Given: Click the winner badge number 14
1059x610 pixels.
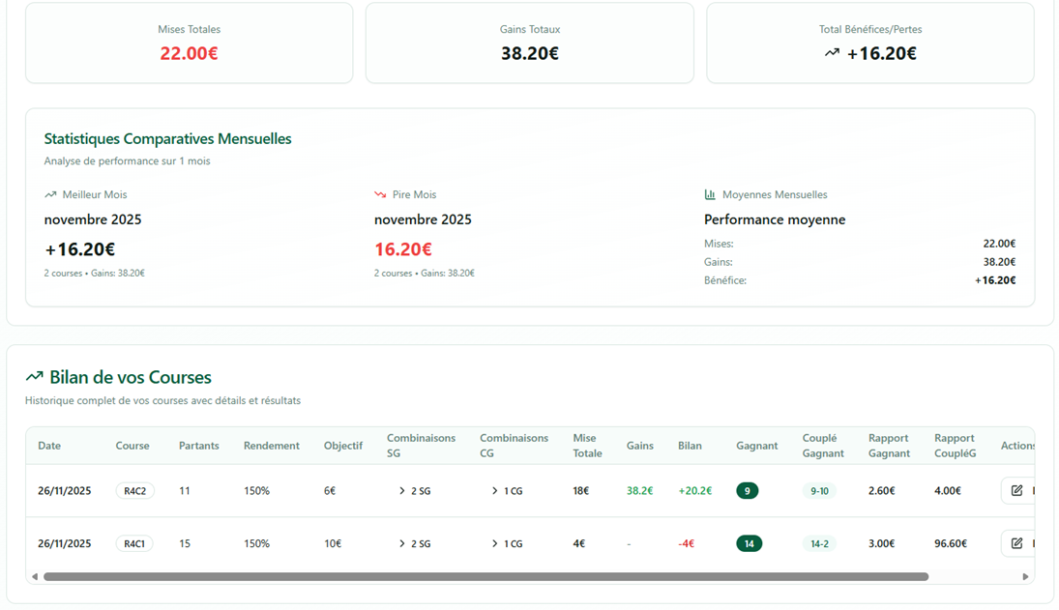Looking at the screenshot, I should [x=749, y=543].
